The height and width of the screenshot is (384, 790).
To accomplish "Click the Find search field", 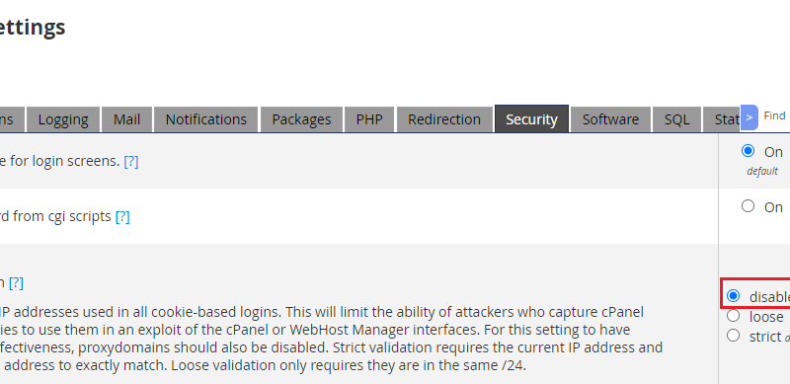I will [x=774, y=115].
